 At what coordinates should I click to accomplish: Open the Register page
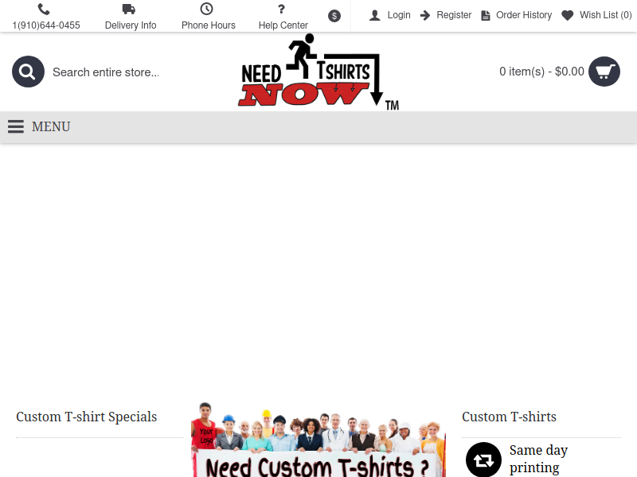(x=454, y=15)
